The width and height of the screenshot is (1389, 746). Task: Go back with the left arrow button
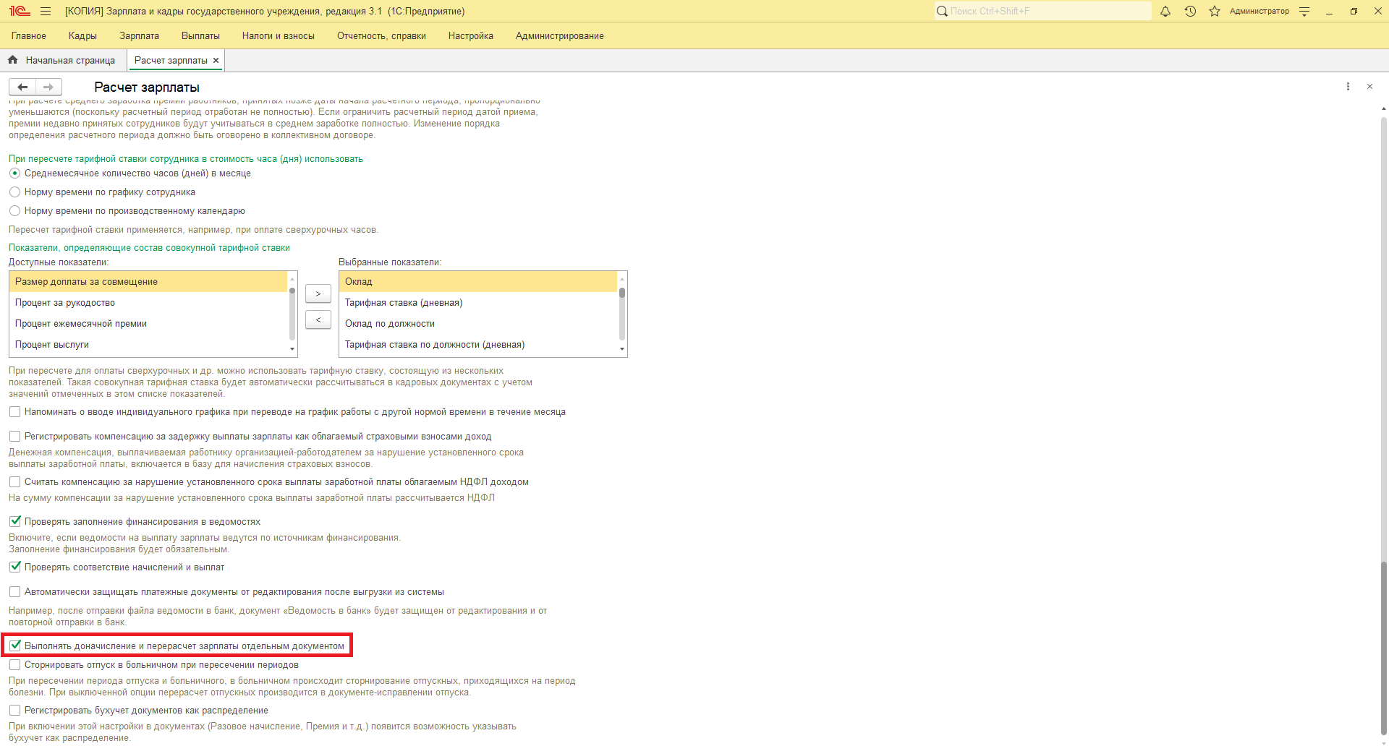[x=22, y=87]
